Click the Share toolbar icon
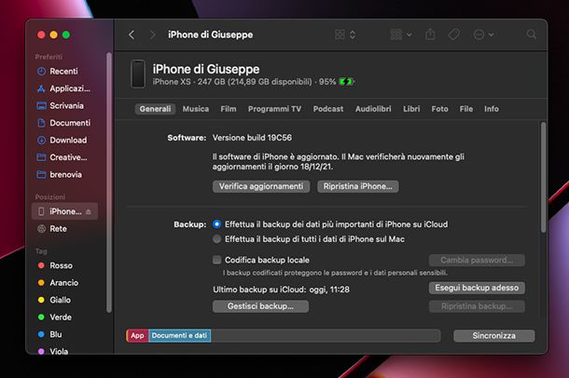This screenshot has height=378, width=569. point(430,34)
